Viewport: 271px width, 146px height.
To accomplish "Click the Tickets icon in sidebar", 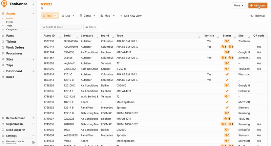I will coord(3,42).
